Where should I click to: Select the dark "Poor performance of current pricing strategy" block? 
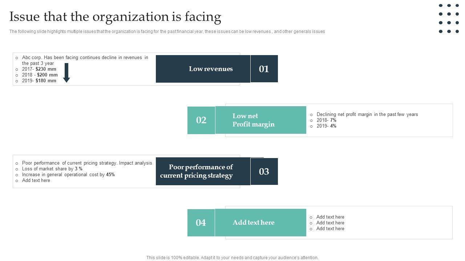(x=203, y=171)
